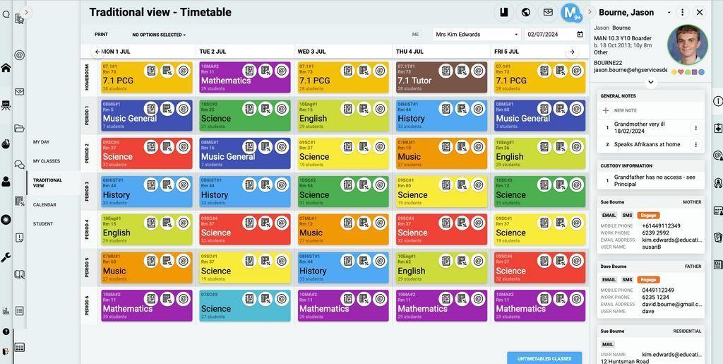Open the home icon in left sidebar
This screenshot has width=723, height=364.
(6, 68)
